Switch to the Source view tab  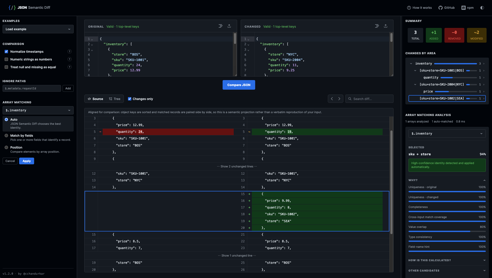(95, 99)
